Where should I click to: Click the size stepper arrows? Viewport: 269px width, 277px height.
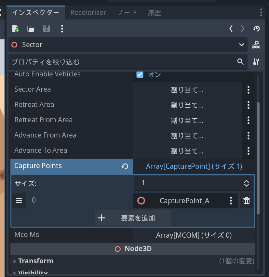tap(247, 183)
